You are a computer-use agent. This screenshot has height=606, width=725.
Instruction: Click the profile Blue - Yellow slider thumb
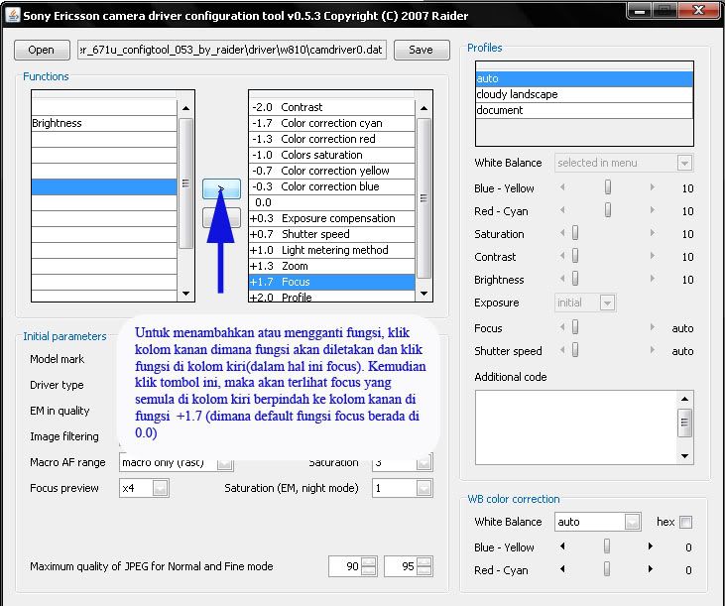click(x=608, y=187)
